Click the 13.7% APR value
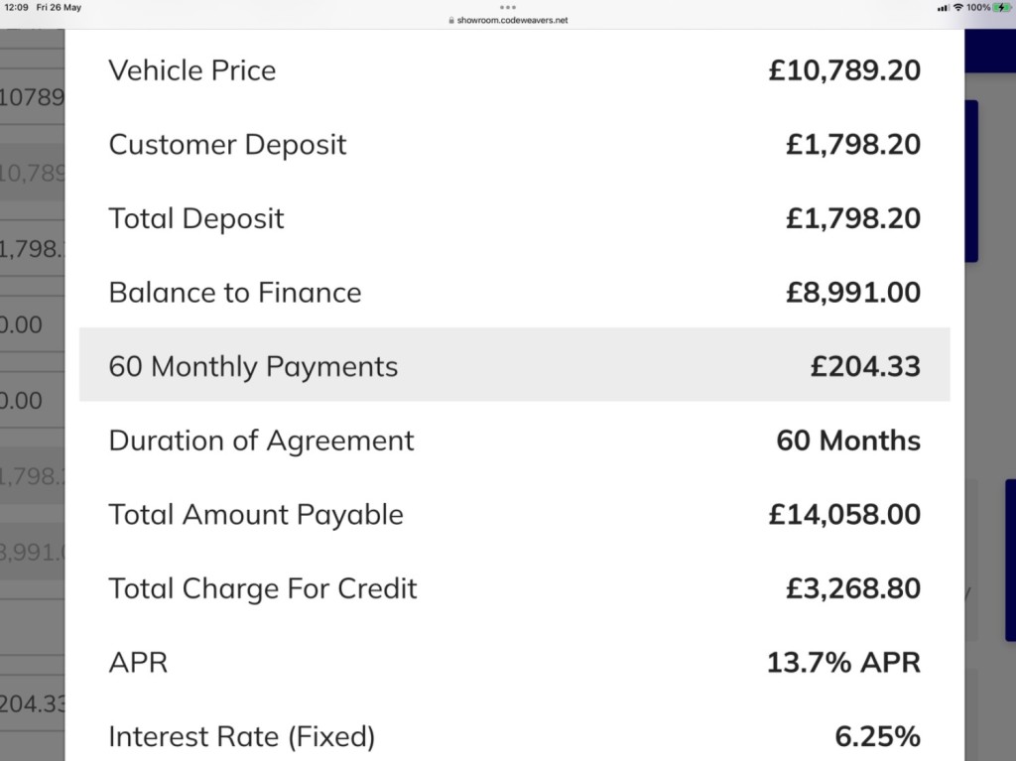Screen dimensions: 1016x761 843,663
